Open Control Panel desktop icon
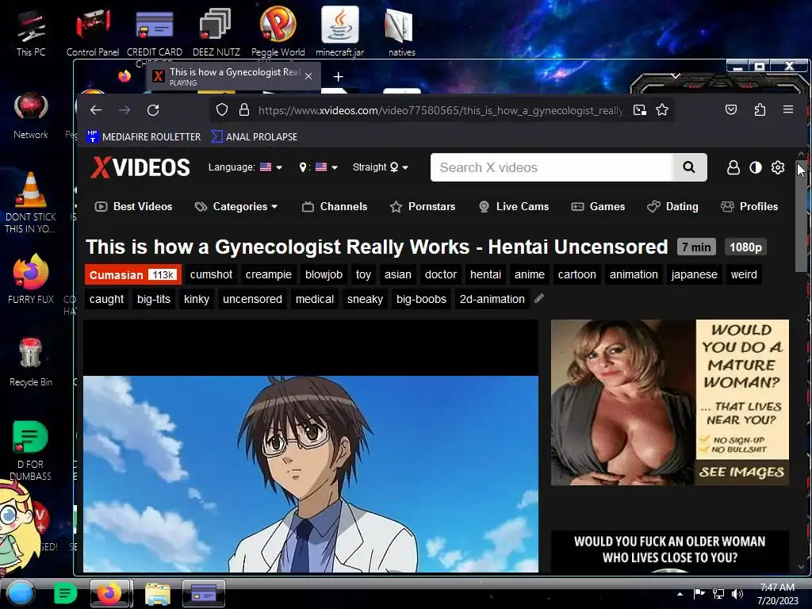The height and width of the screenshot is (609, 812). click(93, 33)
